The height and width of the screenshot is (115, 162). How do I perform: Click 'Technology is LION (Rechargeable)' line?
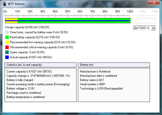[101, 88]
